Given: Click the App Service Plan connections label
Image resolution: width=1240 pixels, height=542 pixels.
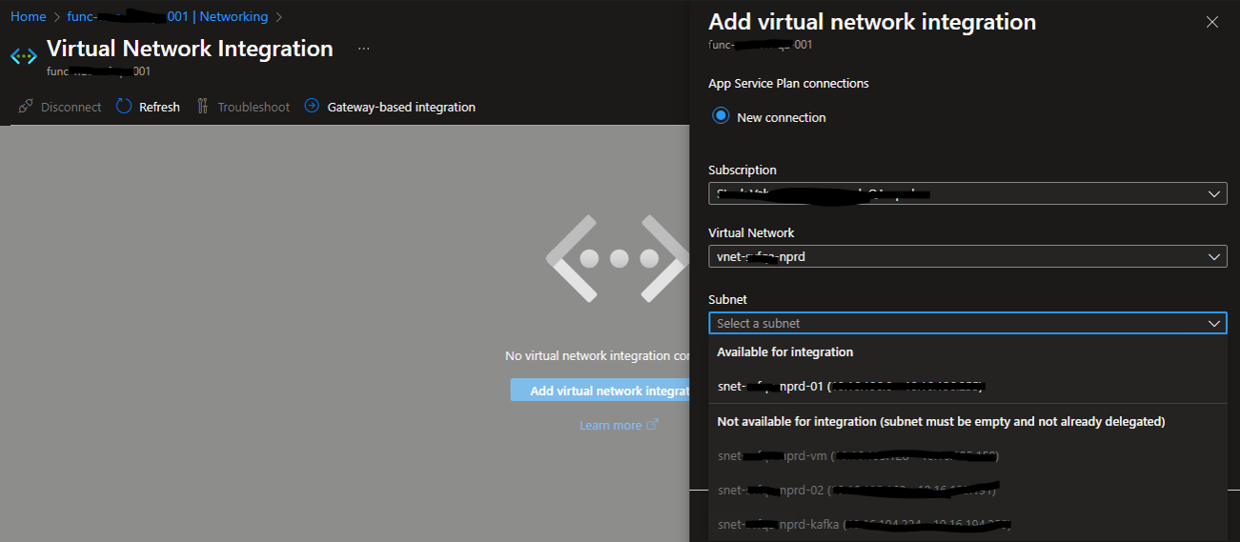Looking at the screenshot, I should [x=788, y=83].
